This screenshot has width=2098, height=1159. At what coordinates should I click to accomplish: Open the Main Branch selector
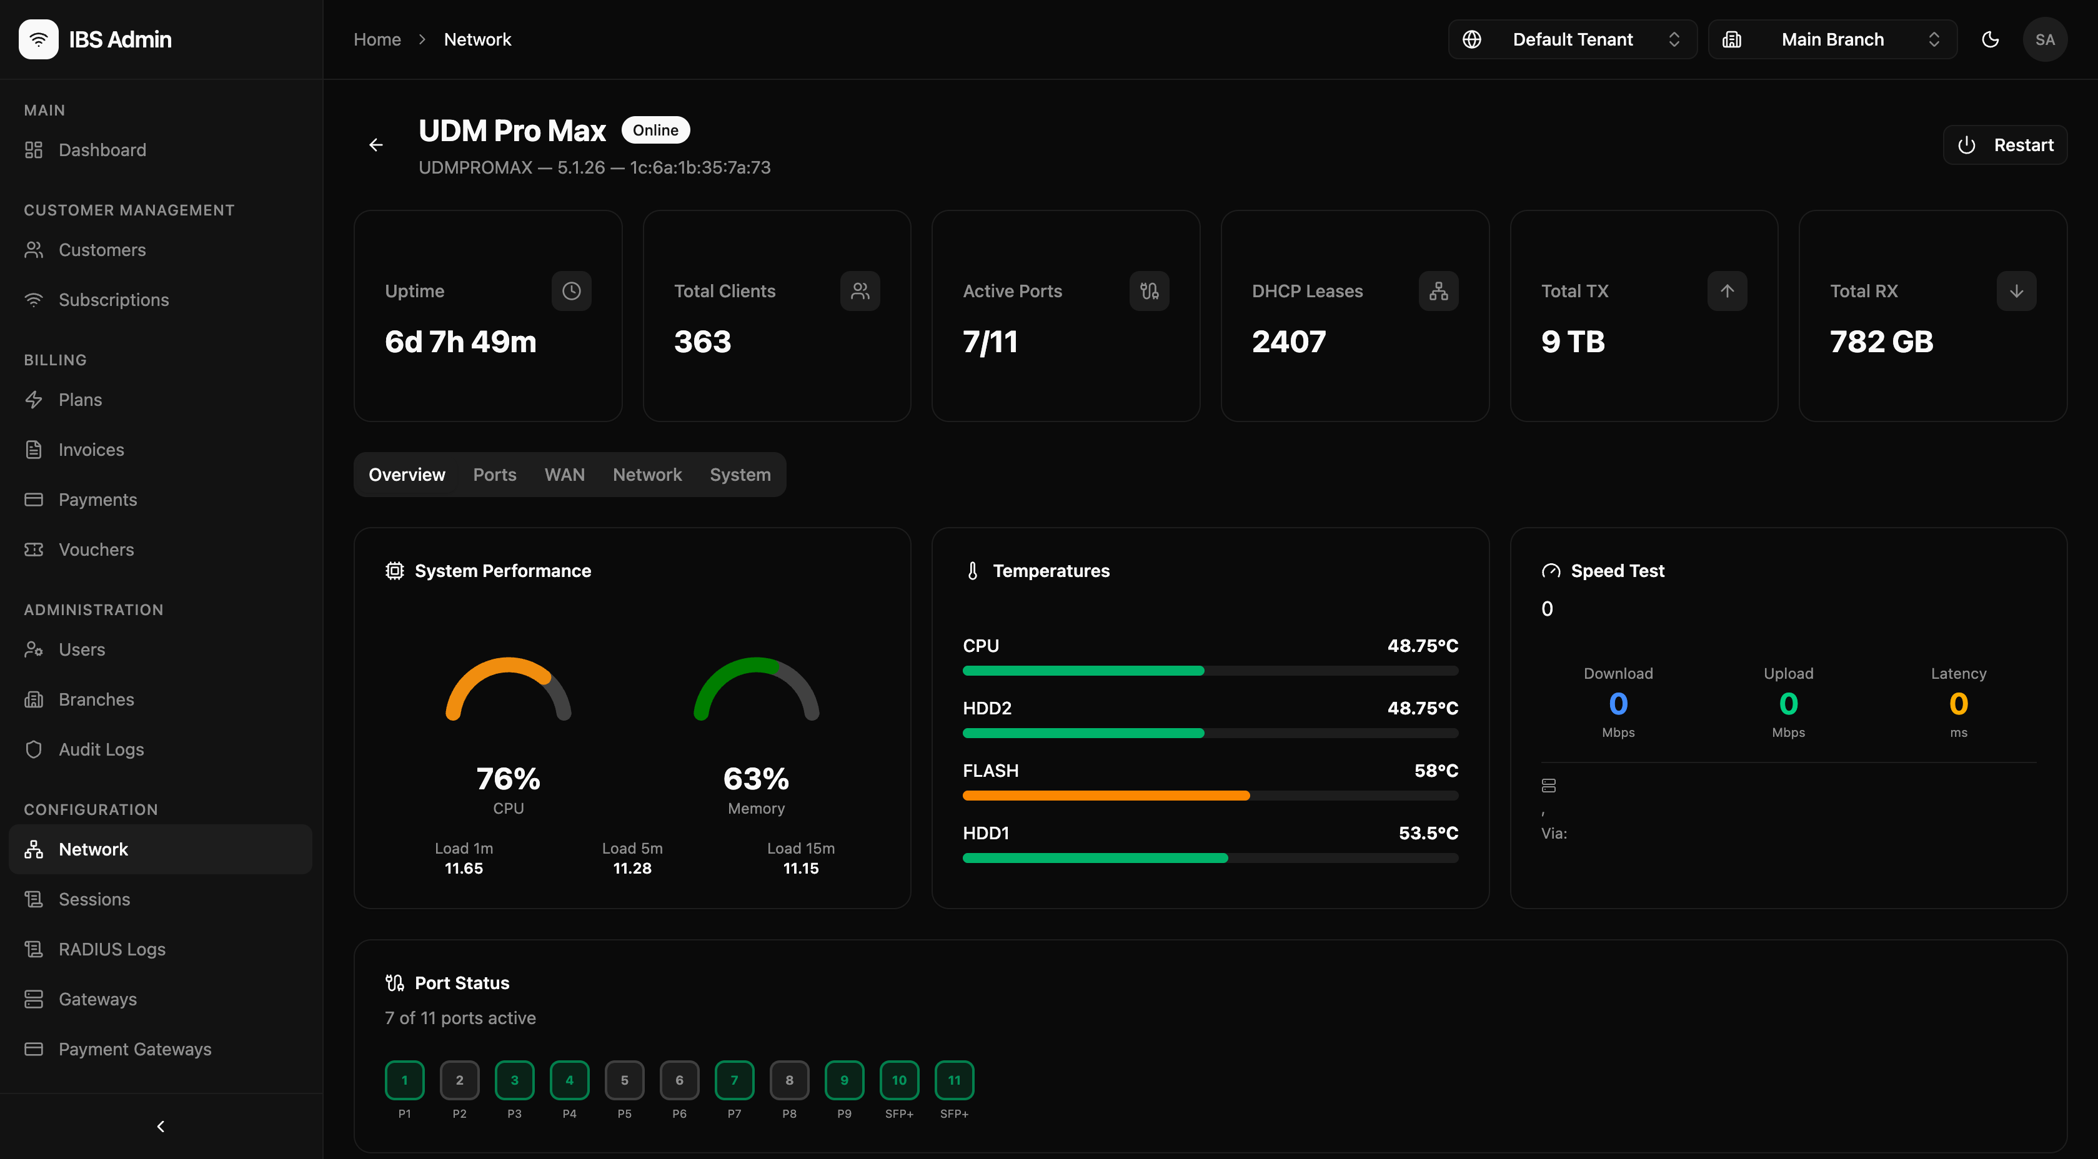coord(1832,39)
